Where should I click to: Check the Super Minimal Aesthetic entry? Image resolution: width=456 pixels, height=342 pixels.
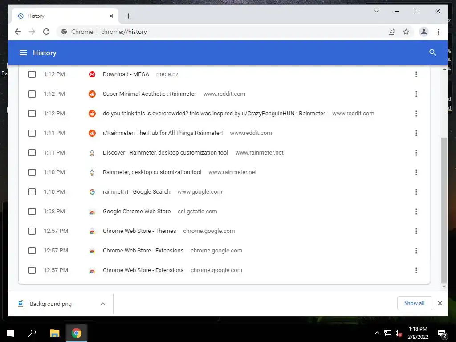pos(32,94)
